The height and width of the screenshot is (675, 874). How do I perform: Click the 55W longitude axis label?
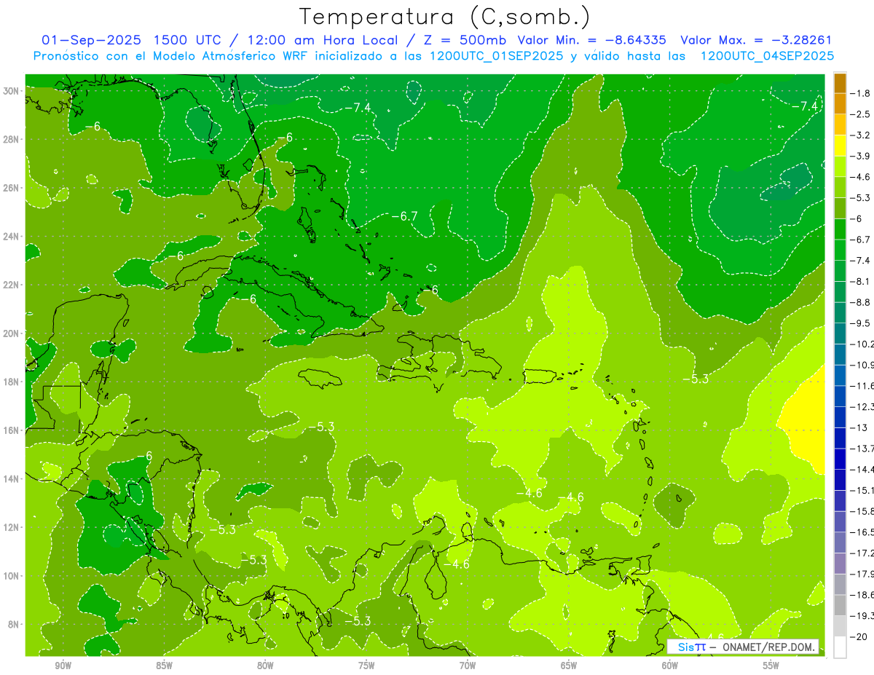tap(771, 666)
